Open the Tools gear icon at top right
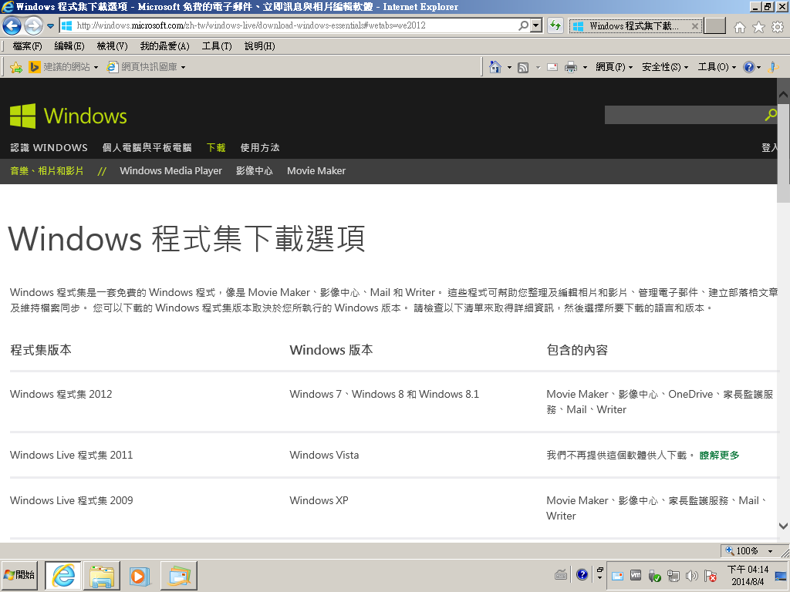Image resolution: width=790 pixels, height=592 pixels. click(x=778, y=27)
